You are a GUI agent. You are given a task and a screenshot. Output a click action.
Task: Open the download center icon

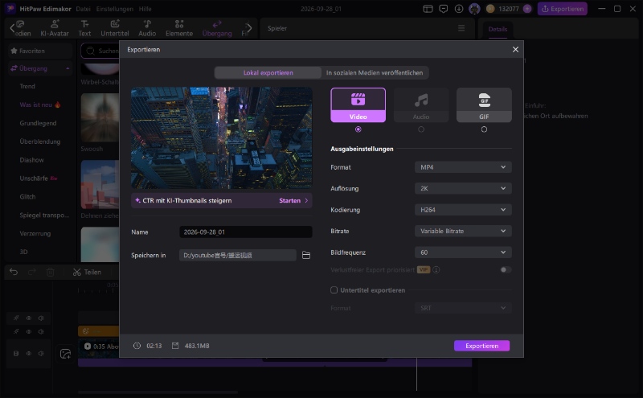(x=459, y=9)
